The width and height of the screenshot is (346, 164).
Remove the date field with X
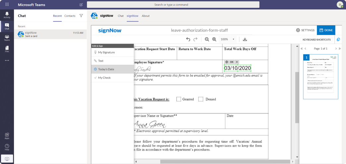(x=237, y=62)
